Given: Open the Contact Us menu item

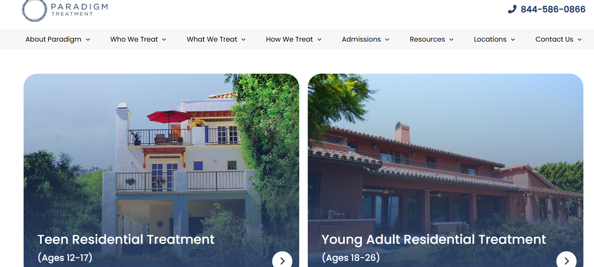Looking at the screenshot, I should 554,39.
